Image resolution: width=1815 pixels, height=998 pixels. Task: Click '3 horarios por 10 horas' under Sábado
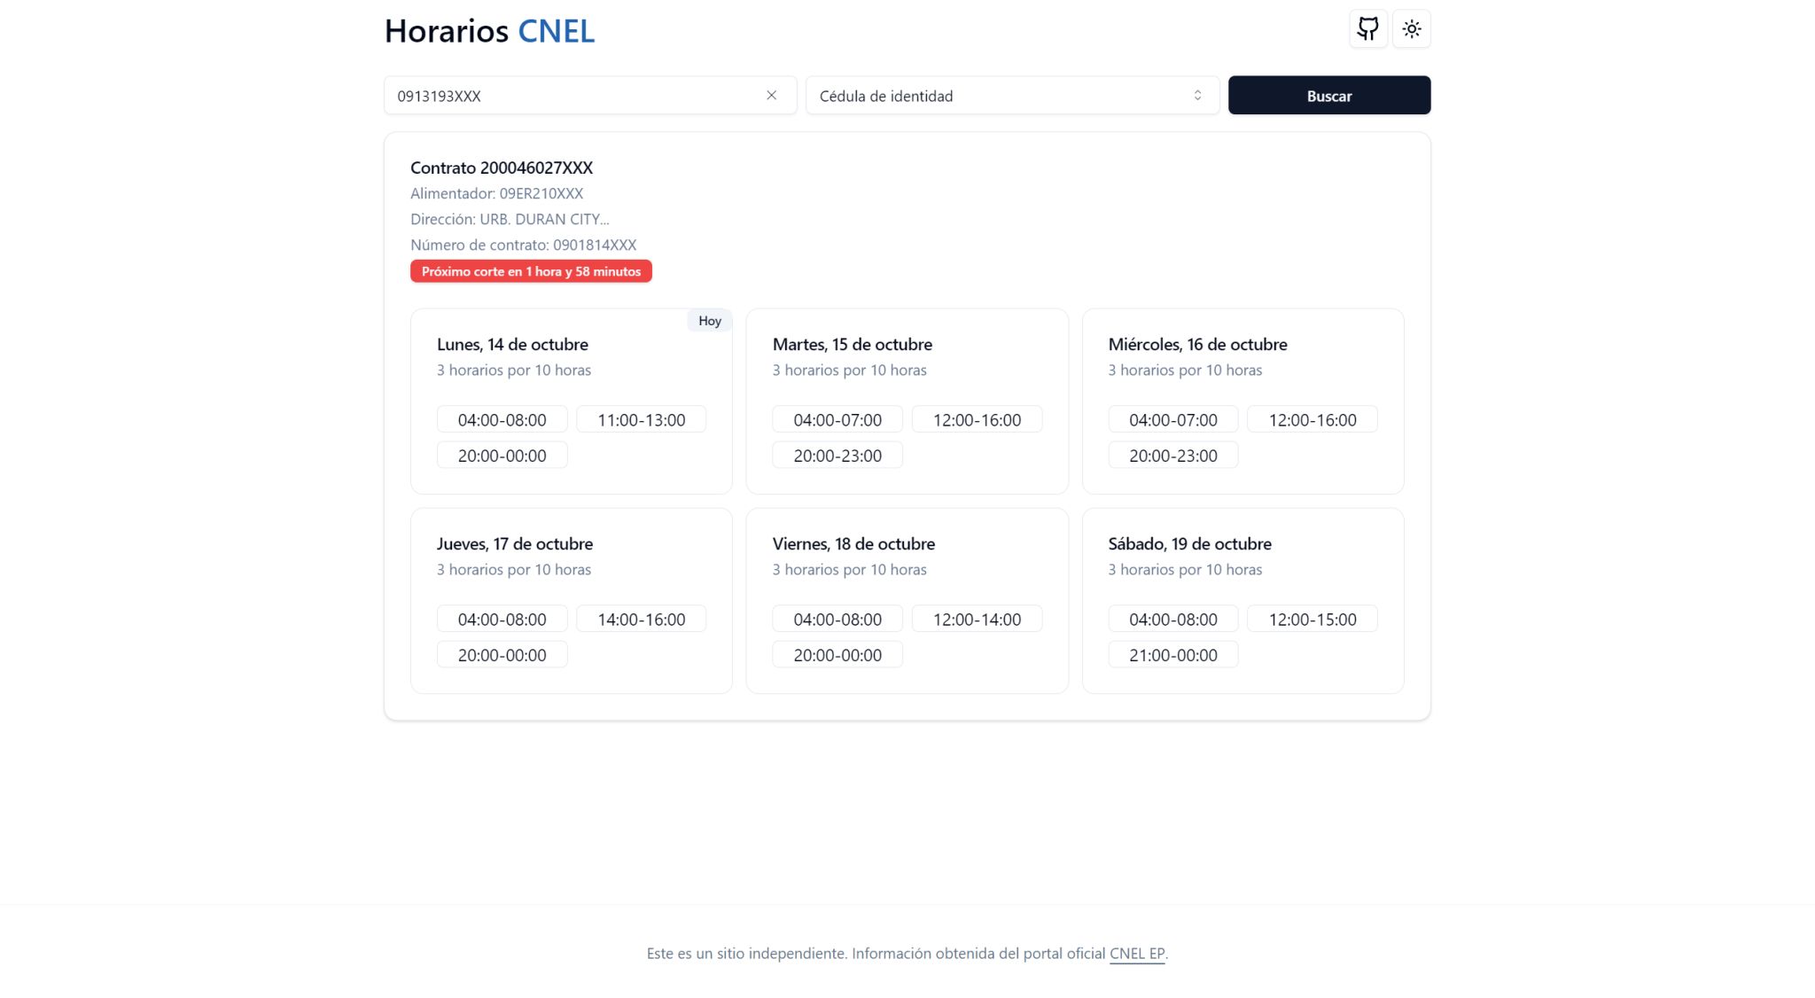pyautogui.click(x=1185, y=570)
